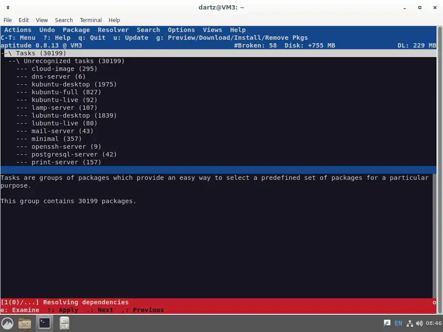Click the window menu icon in title bar
Image resolution: width=443 pixels, height=332 pixels.
point(8,8)
